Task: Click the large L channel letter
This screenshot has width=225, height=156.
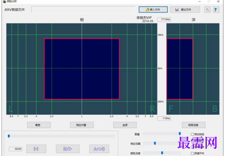Action: tap(11, 109)
